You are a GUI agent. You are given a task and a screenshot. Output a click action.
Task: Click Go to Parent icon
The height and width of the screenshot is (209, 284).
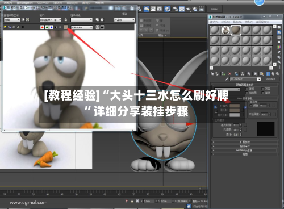(273, 74)
